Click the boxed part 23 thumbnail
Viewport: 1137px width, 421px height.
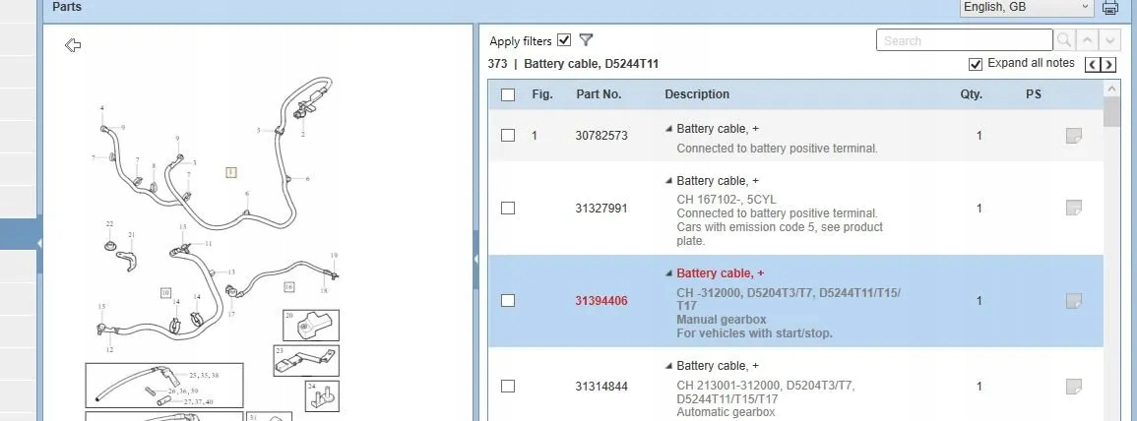(306, 360)
